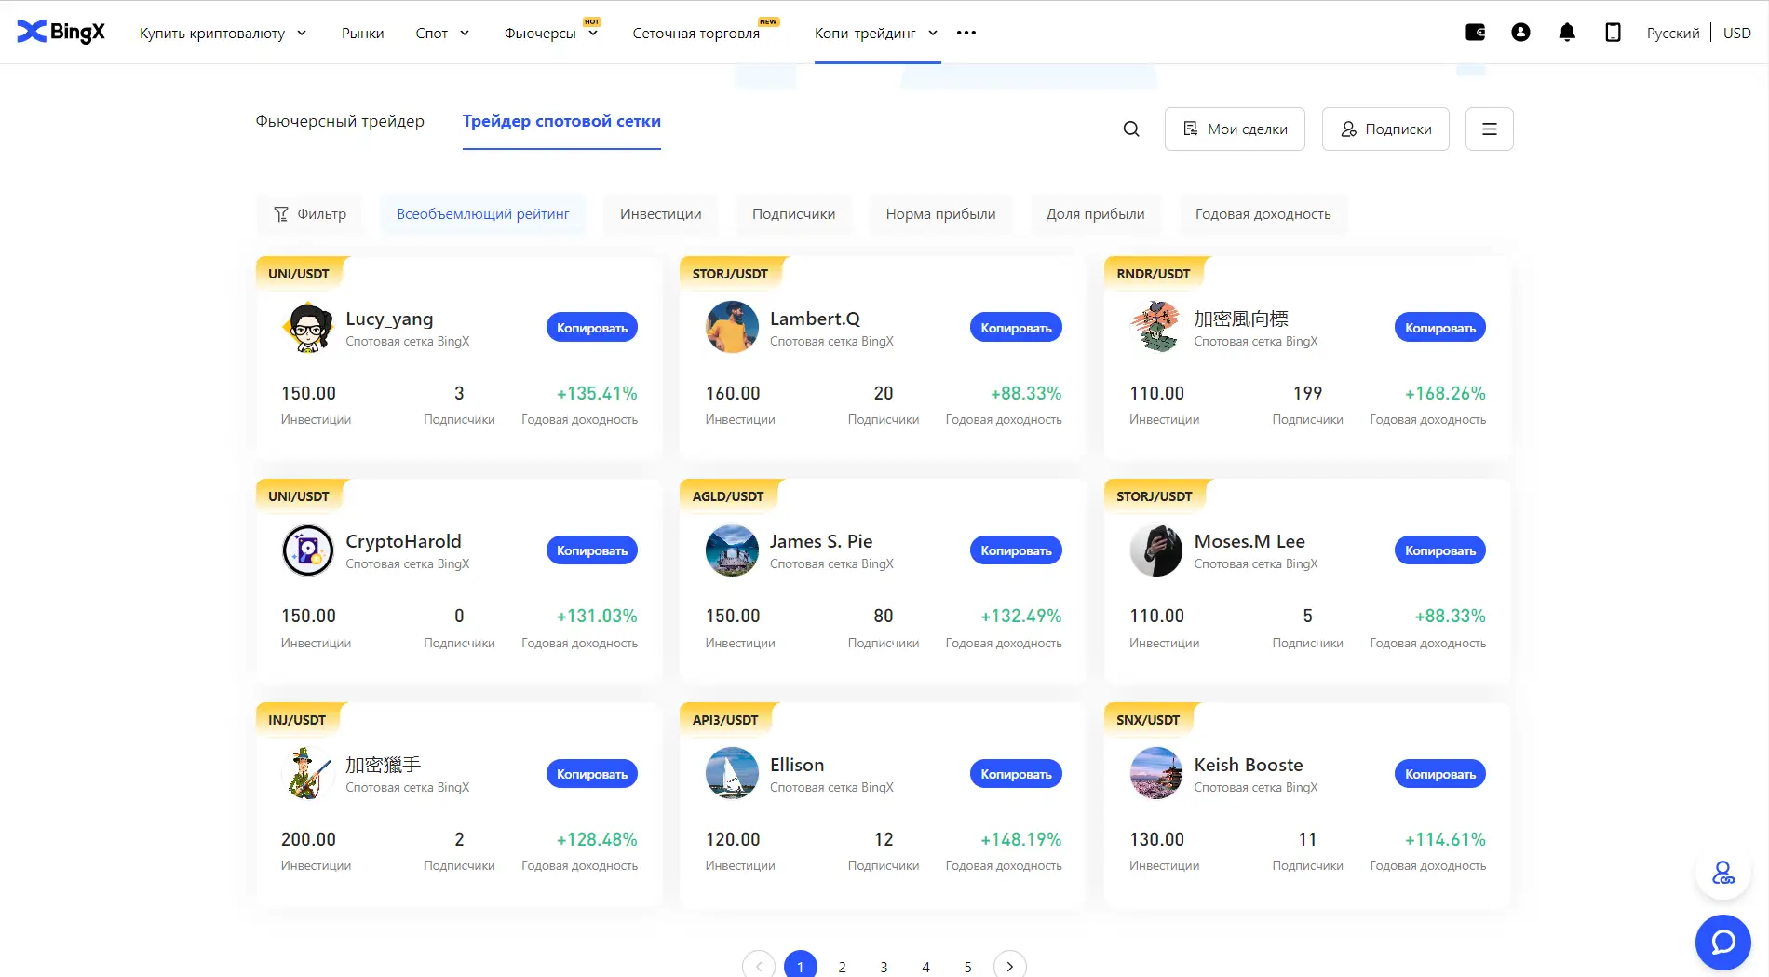
Task: Open the user profile account icon
Action: (x=1520, y=33)
